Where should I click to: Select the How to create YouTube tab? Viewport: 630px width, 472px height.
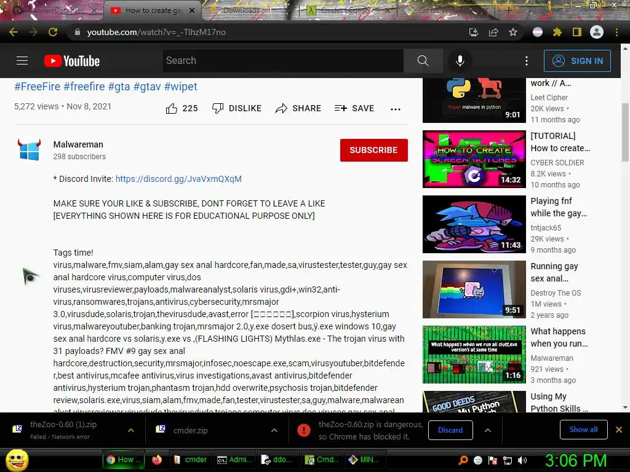(x=152, y=10)
